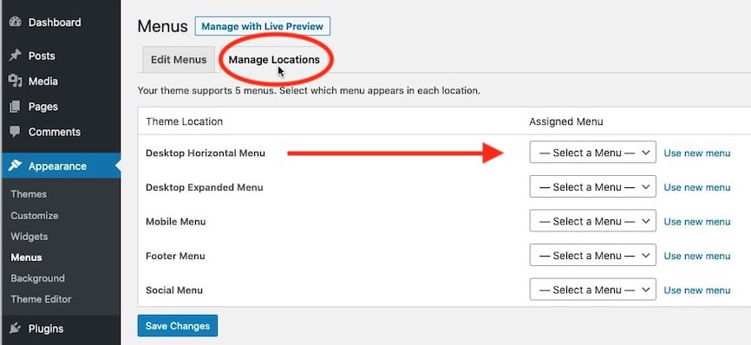Click the Plugins plug icon
The image size is (751, 345).
16,329
